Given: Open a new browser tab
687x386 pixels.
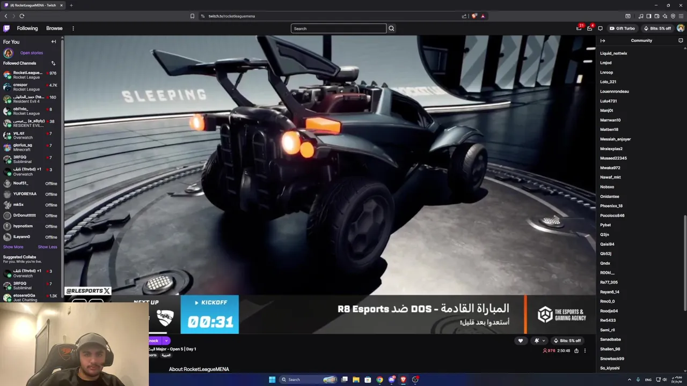Looking at the screenshot, I should click(71, 5).
